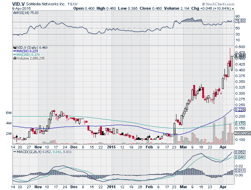Click the 75.83 RSI value tag
Screen dimensions: 251x190
click(x=240, y=21)
